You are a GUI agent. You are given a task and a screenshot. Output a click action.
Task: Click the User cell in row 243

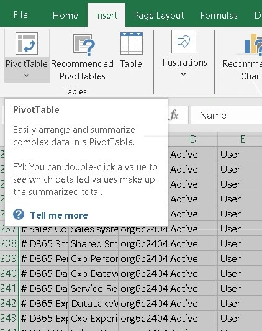coord(240,318)
